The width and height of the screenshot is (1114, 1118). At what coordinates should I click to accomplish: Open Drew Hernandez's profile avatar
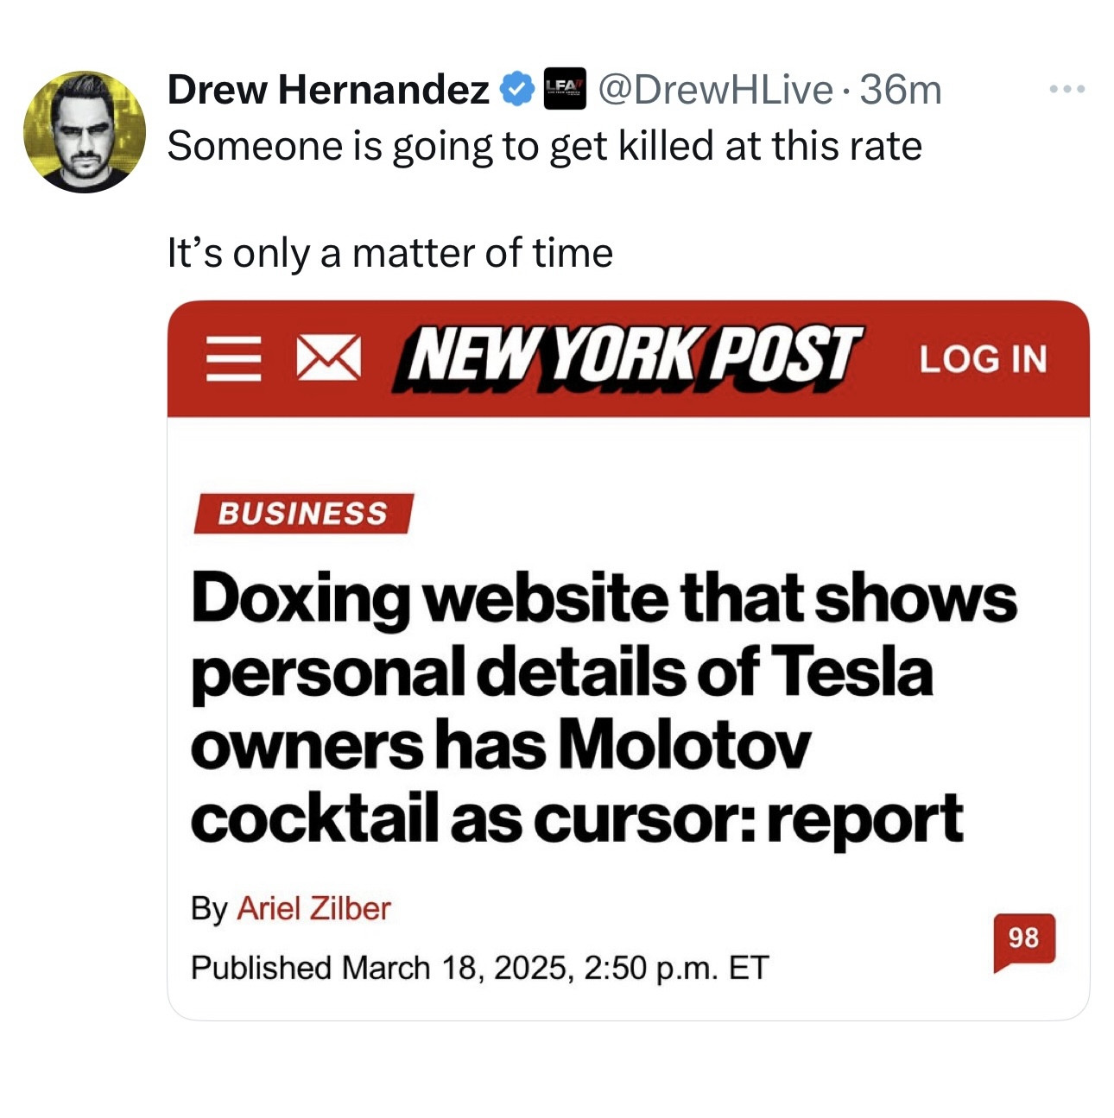tap(84, 131)
